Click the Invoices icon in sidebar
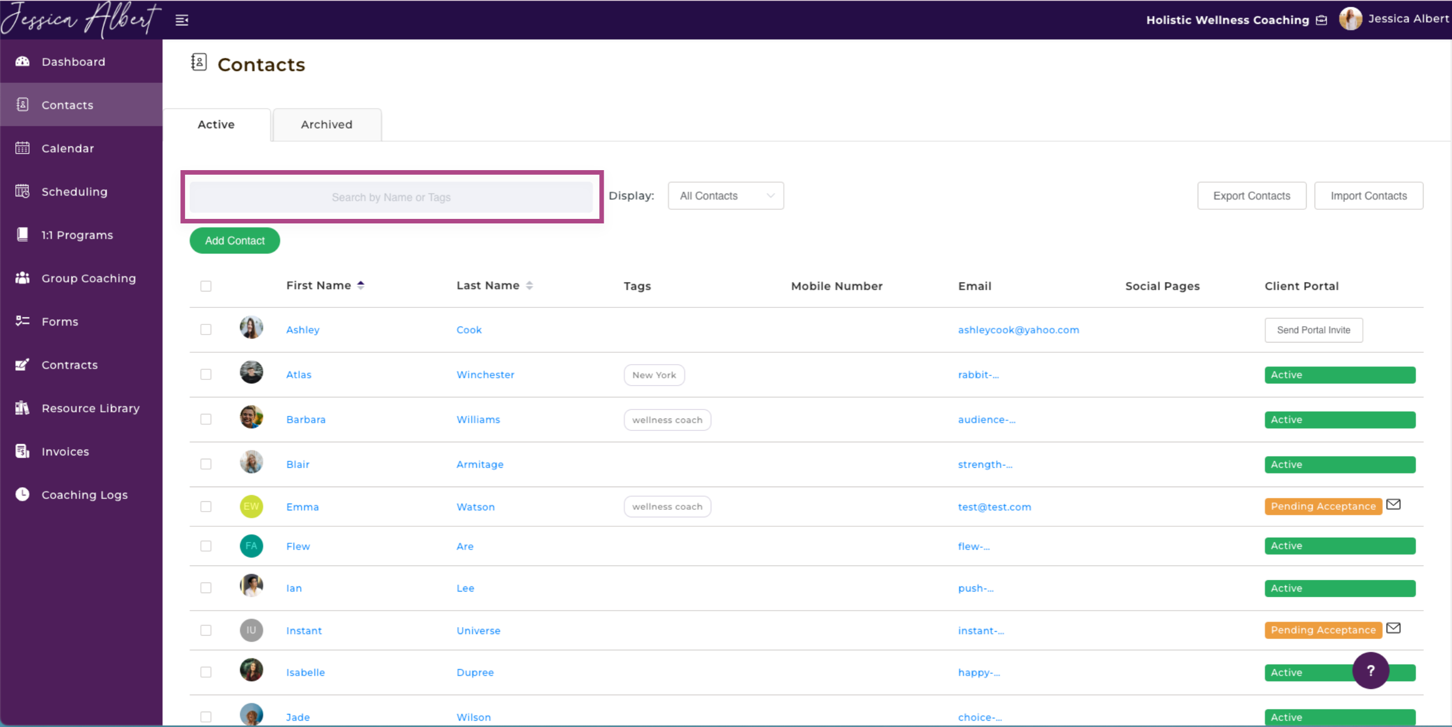1452x727 pixels. (x=23, y=451)
